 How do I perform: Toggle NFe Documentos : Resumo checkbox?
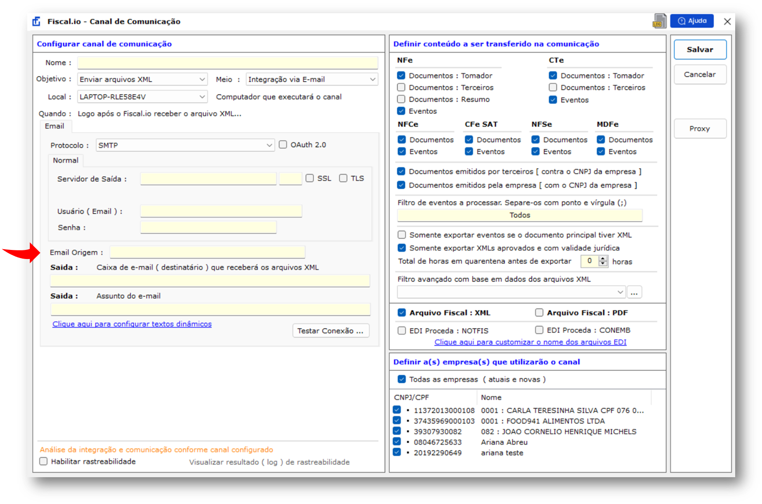(x=401, y=99)
